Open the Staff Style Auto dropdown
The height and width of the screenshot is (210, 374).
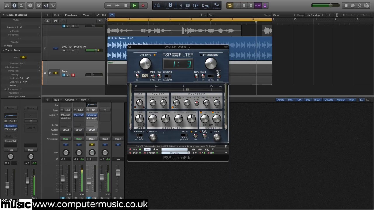(29, 97)
